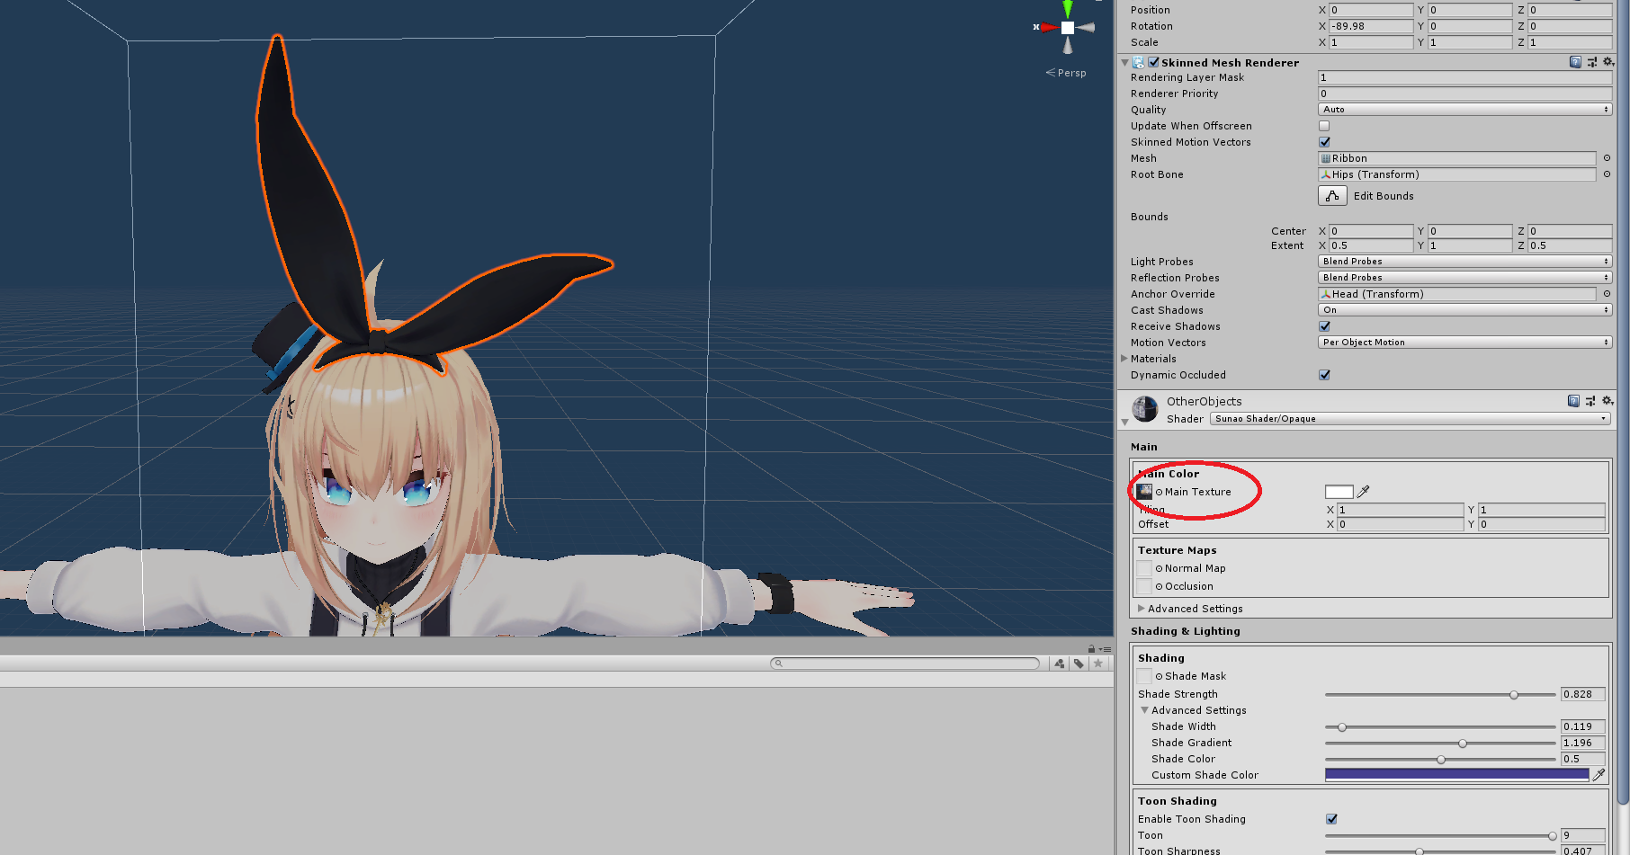This screenshot has width=1630, height=855.
Task: Click the favorites star icon in Project
Action: pos(1097,664)
